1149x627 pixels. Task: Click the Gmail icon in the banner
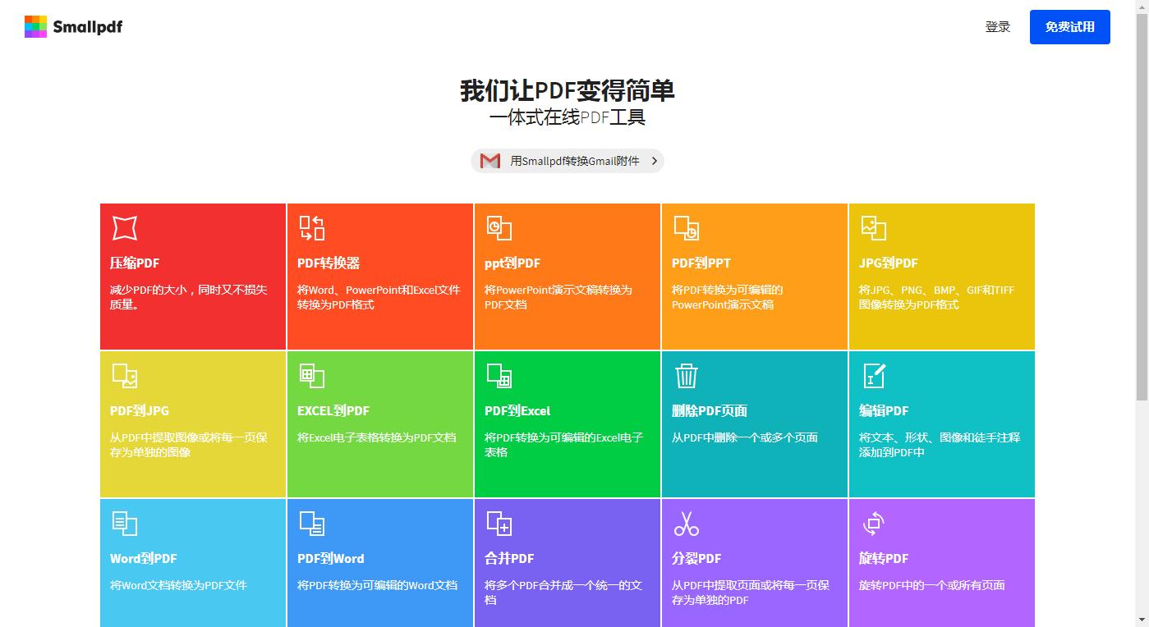pyautogui.click(x=489, y=161)
